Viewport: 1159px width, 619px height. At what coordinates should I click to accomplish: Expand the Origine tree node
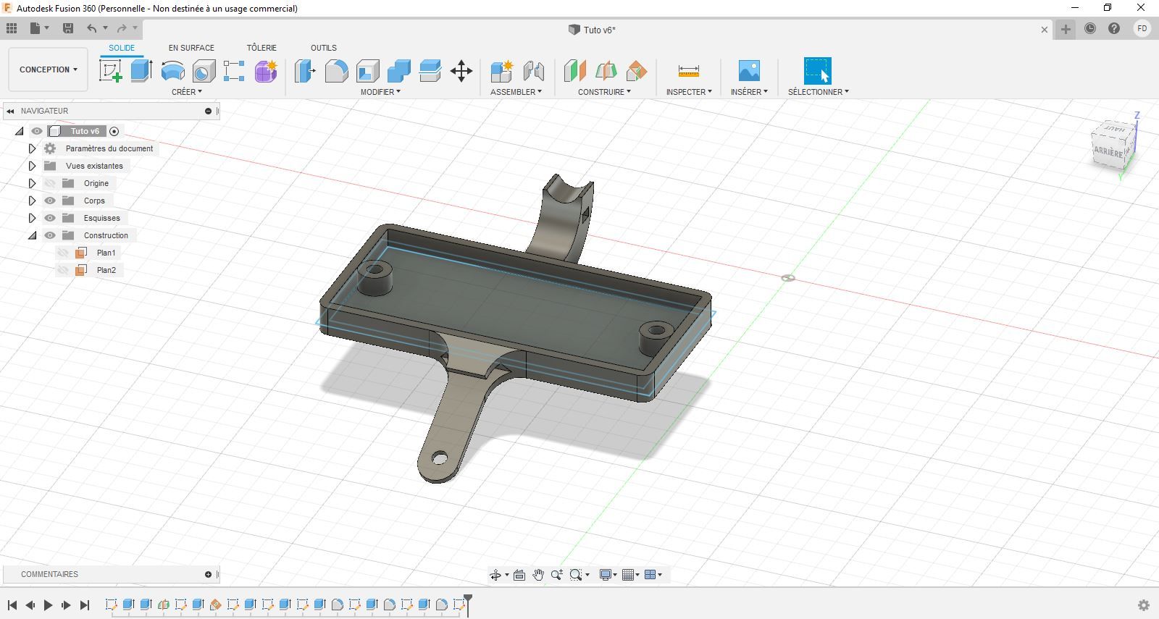(x=32, y=183)
